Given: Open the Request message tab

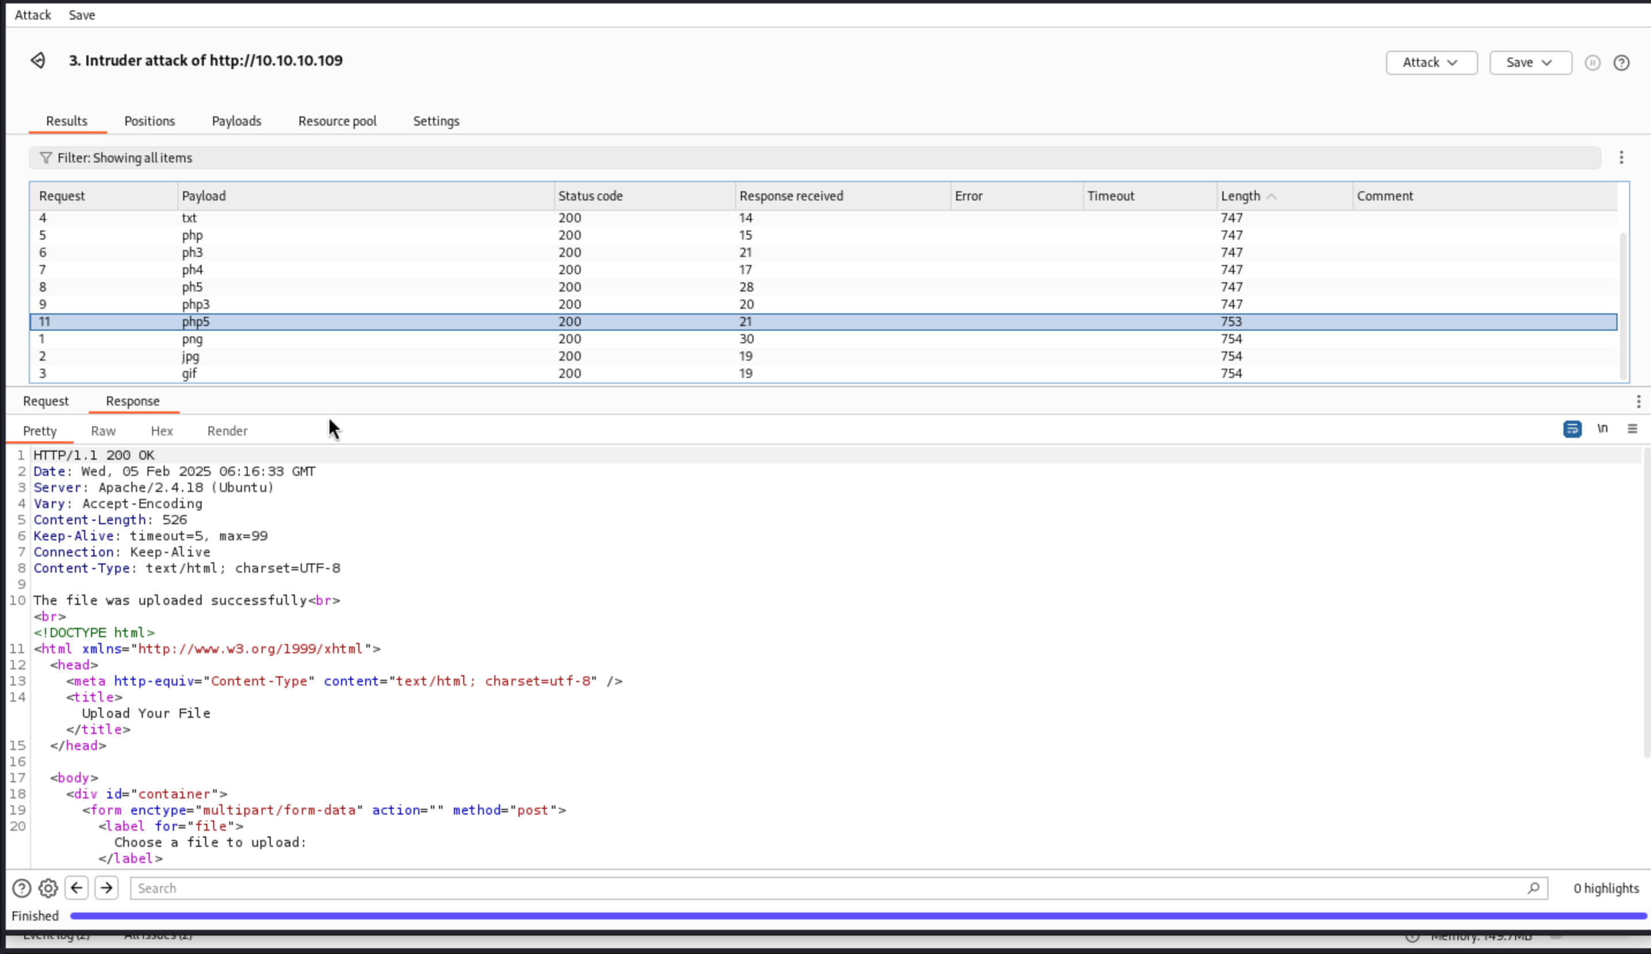Looking at the screenshot, I should 46,401.
